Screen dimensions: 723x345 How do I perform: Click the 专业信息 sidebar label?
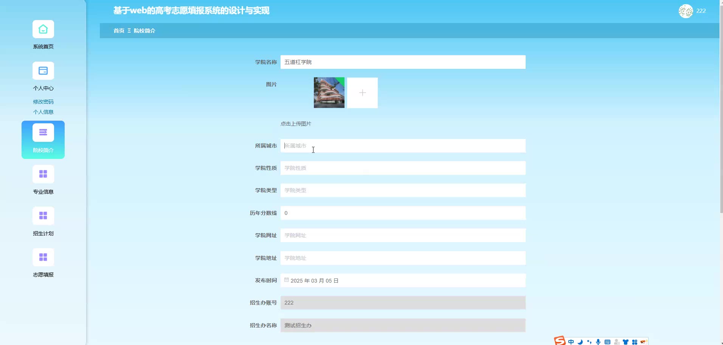click(43, 192)
